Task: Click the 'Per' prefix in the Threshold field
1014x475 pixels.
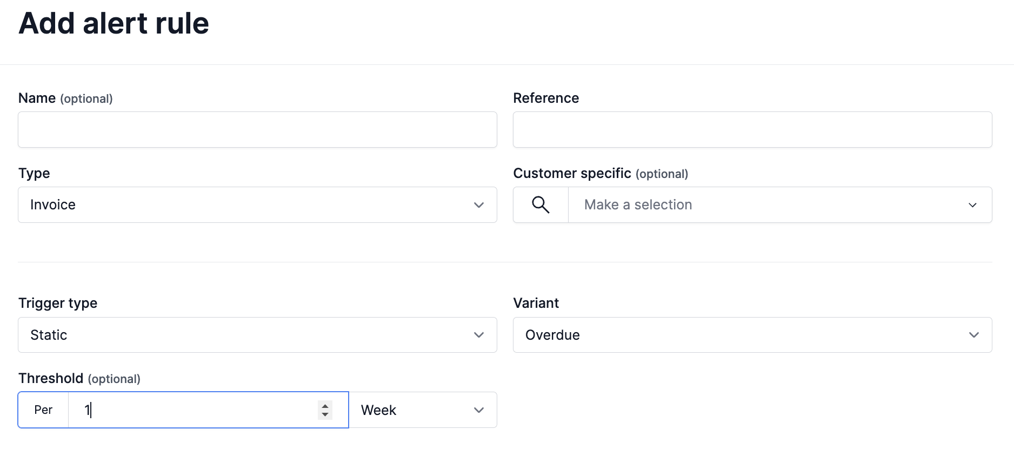Action: pos(43,410)
